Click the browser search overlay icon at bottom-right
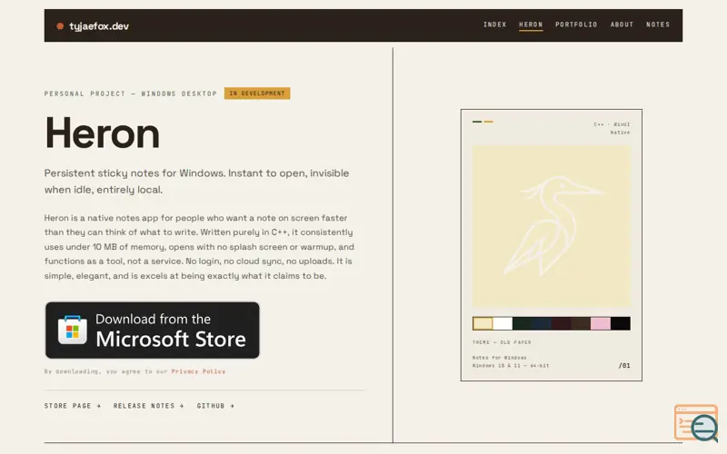The height and width of the screenshot is (454, 727). pyautogui.click(x=696, y=422)
